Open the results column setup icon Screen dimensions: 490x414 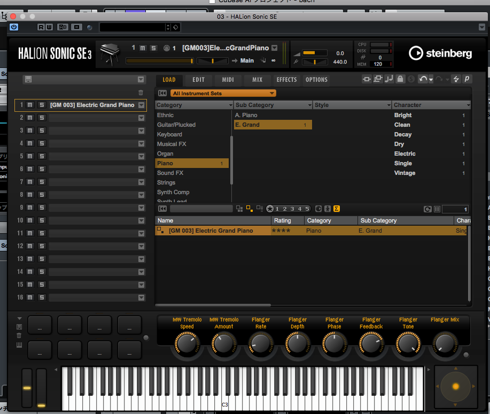tap(437, 209)
